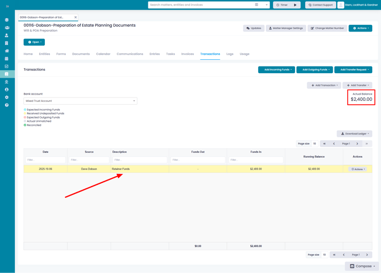Start the timer with play icon

(295, 5)
